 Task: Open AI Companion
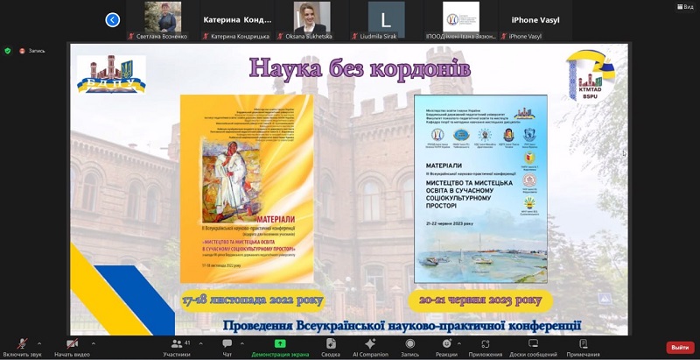click(370, 348)
